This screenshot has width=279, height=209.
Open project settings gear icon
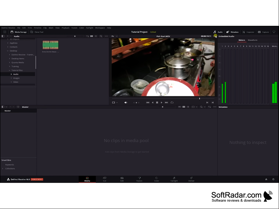[x=273, y=179]
